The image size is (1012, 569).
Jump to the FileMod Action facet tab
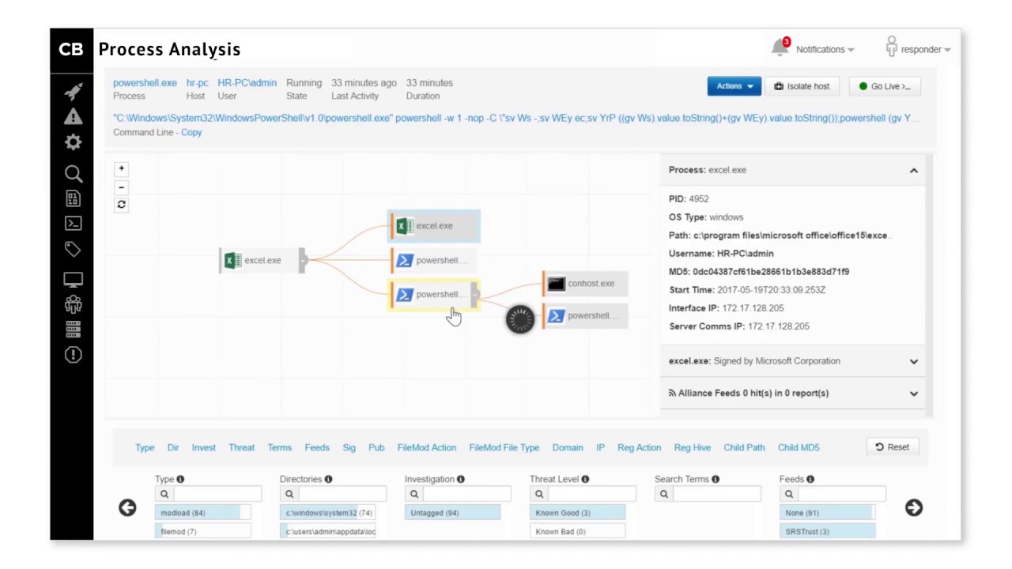point(427,447)
